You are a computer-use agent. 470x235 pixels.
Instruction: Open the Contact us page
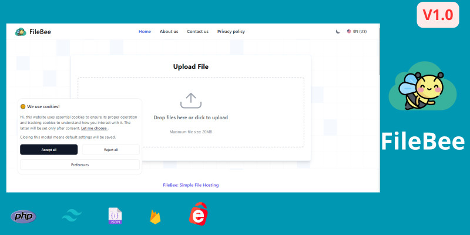pyautogui.click(x=197, y=32)
